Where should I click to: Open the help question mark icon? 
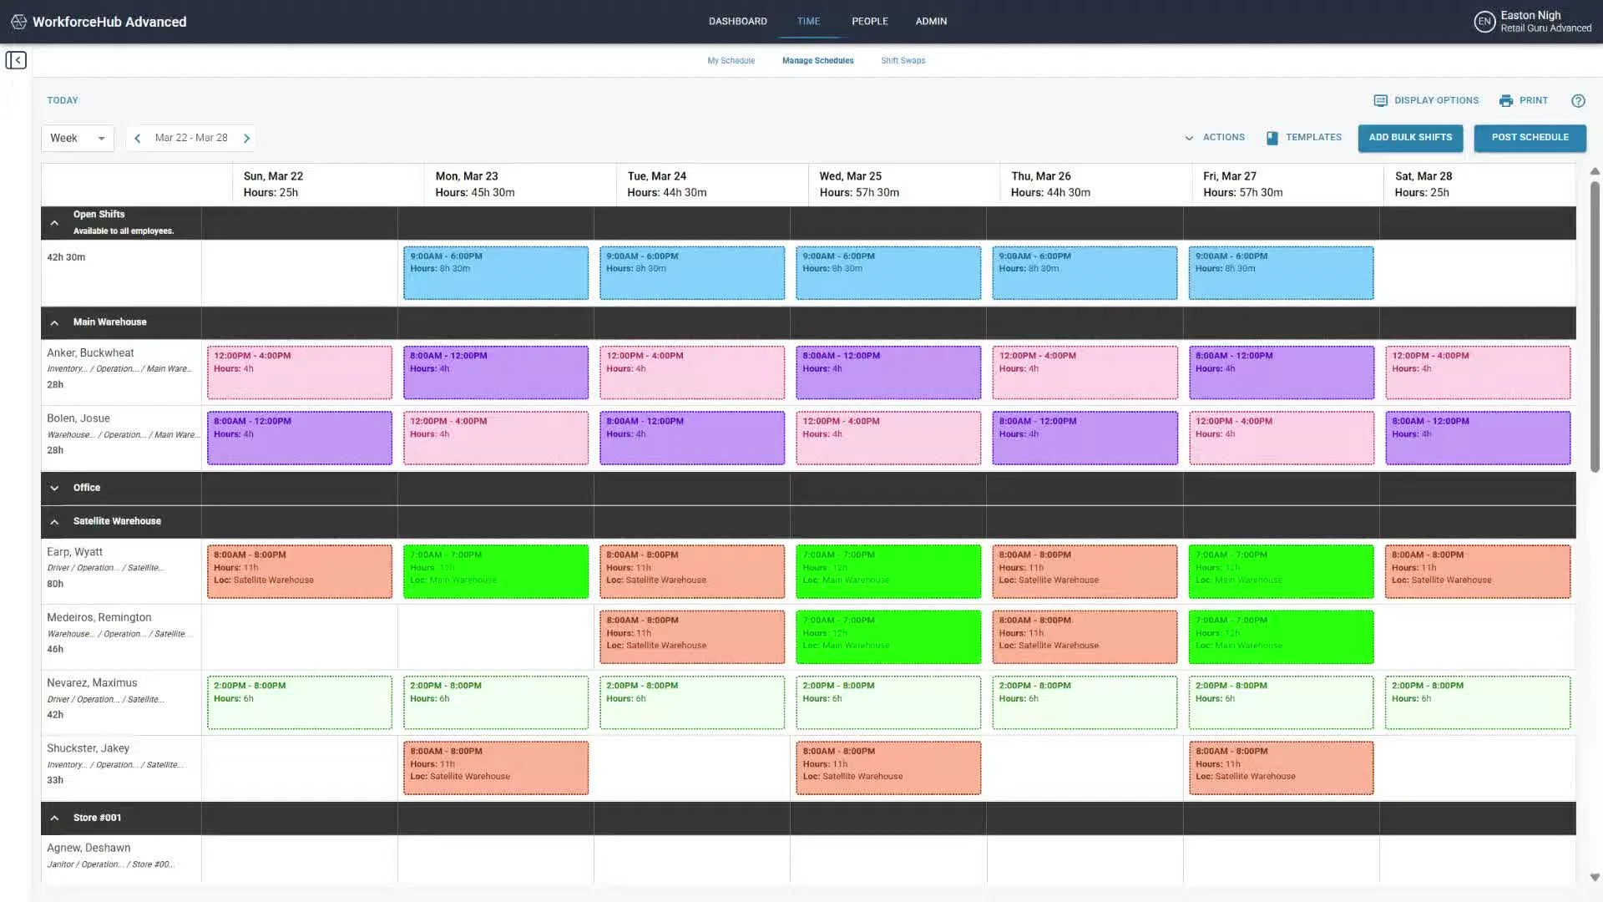pos(1577,100)
